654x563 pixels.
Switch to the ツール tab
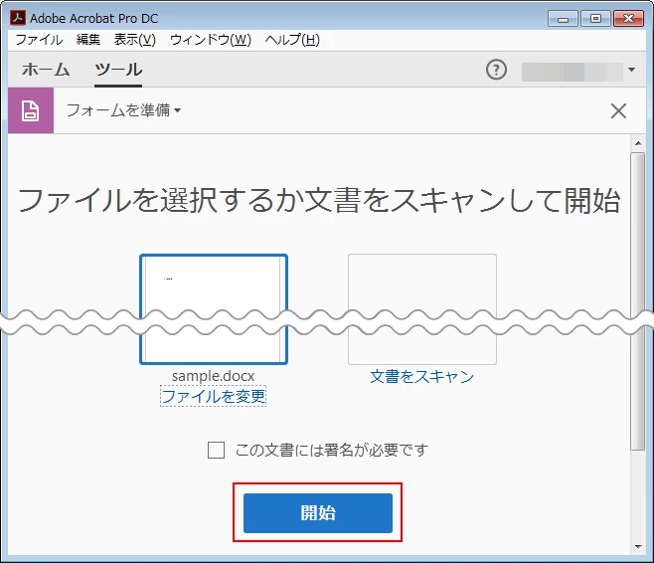click(x=118, y=70)
